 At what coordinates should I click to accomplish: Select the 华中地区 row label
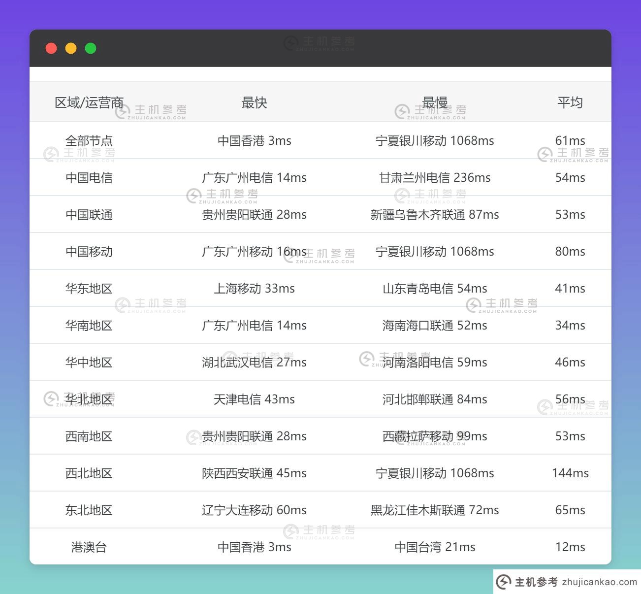point(89,363)
